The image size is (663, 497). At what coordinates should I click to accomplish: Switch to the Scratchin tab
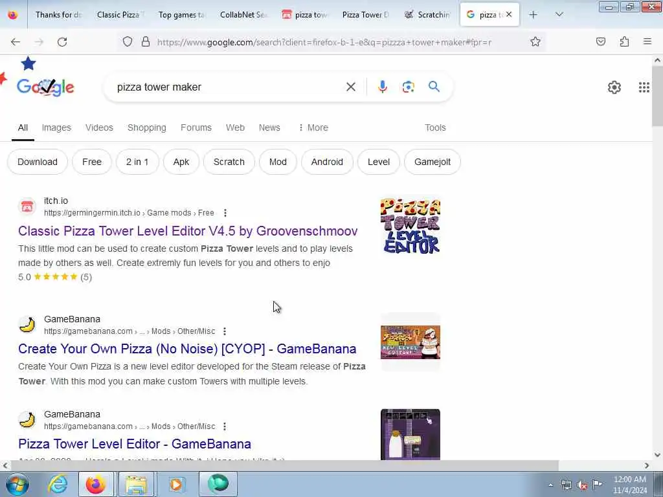[x=428, y=15]
